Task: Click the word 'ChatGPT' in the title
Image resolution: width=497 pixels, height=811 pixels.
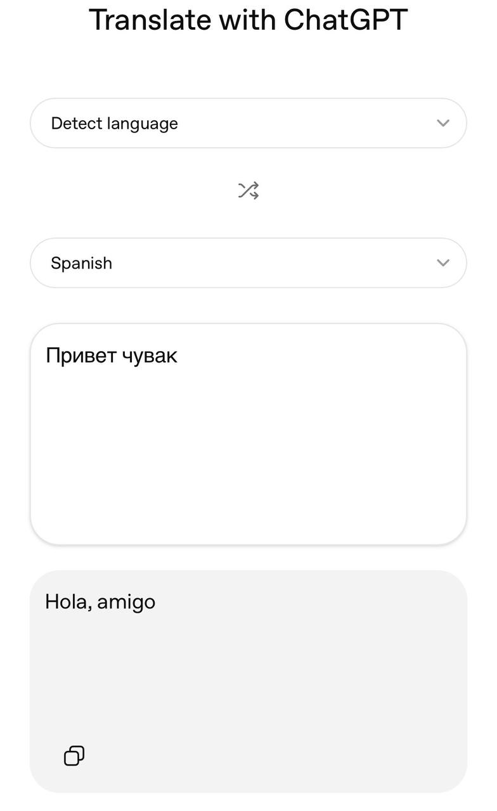Action: [x=345, y=20]
